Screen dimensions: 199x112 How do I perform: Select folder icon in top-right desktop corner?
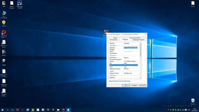[x=193, y=4]
